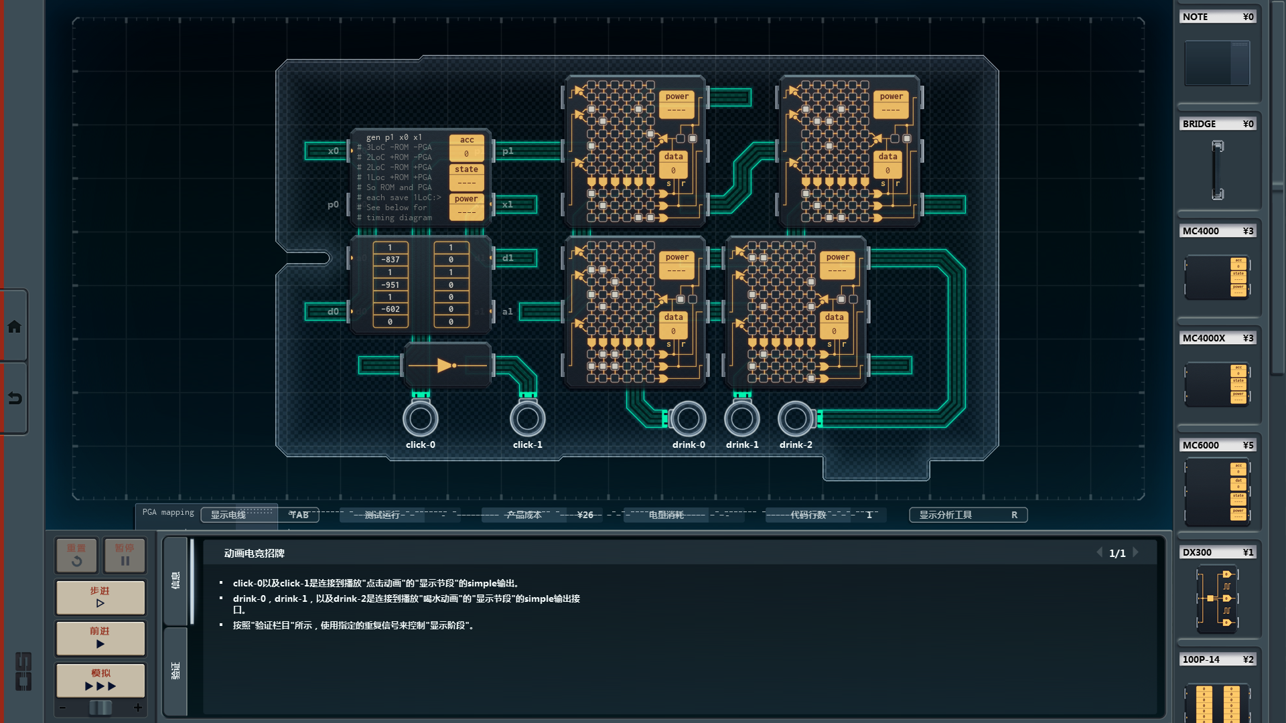
Task: Click the step (步进) button
Action: (x=100, y=597)
